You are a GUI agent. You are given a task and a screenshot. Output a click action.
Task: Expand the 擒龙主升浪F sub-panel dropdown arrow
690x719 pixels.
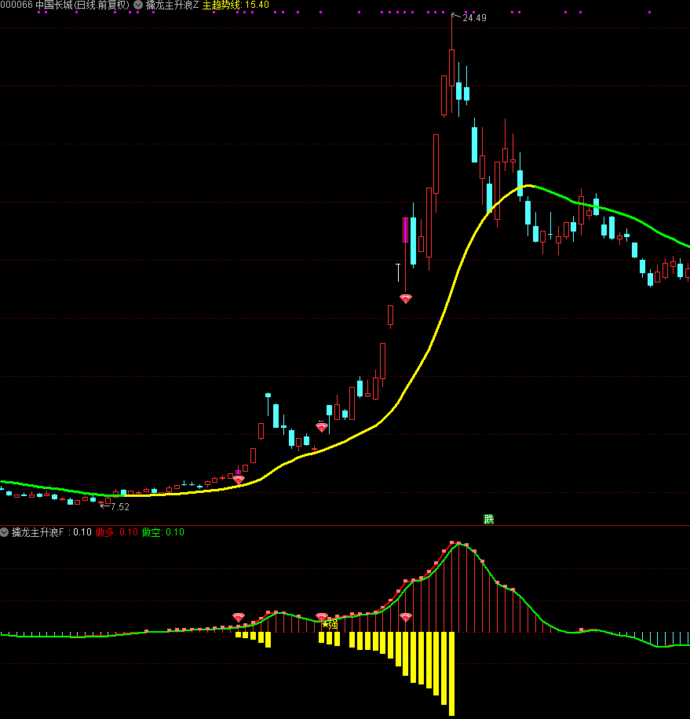pos(5,532)
